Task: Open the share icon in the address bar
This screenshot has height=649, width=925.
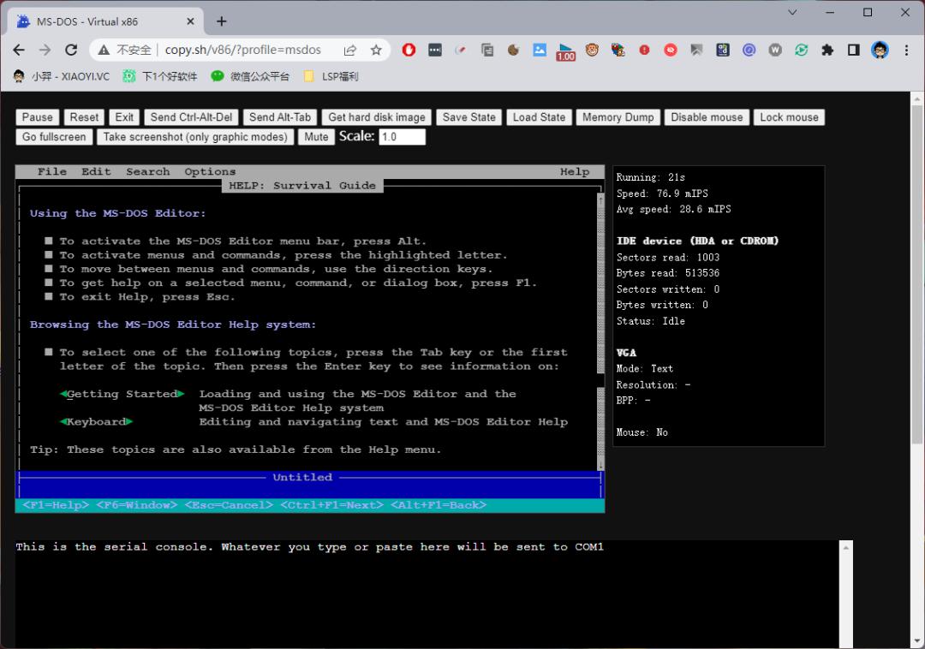Action: coord(350,51)
